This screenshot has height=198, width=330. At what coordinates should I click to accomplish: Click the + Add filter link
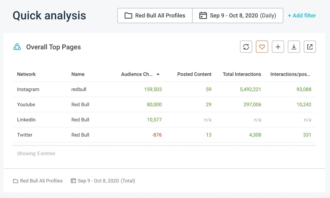[302, 16]
